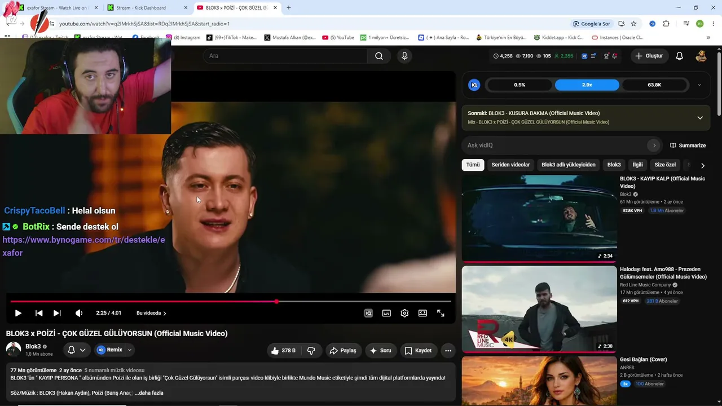Select 'Blok3 adlı yükleyiciden' filter chip
Image resolution: width=722 pixels, height=406 pixels.
pos(569,165)
